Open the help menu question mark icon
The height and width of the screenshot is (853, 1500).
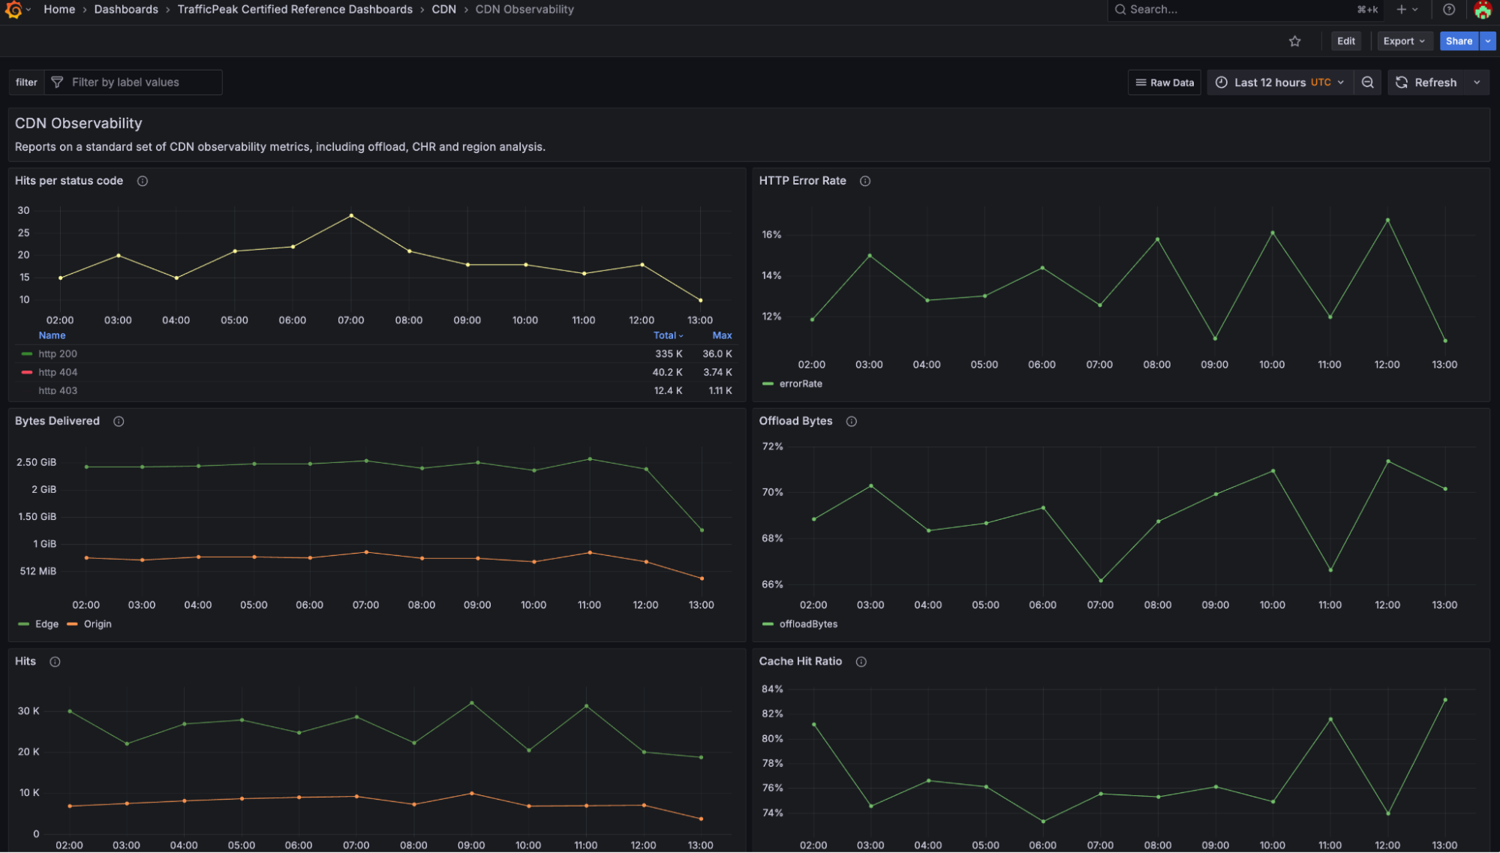[x=1449, y=10]
